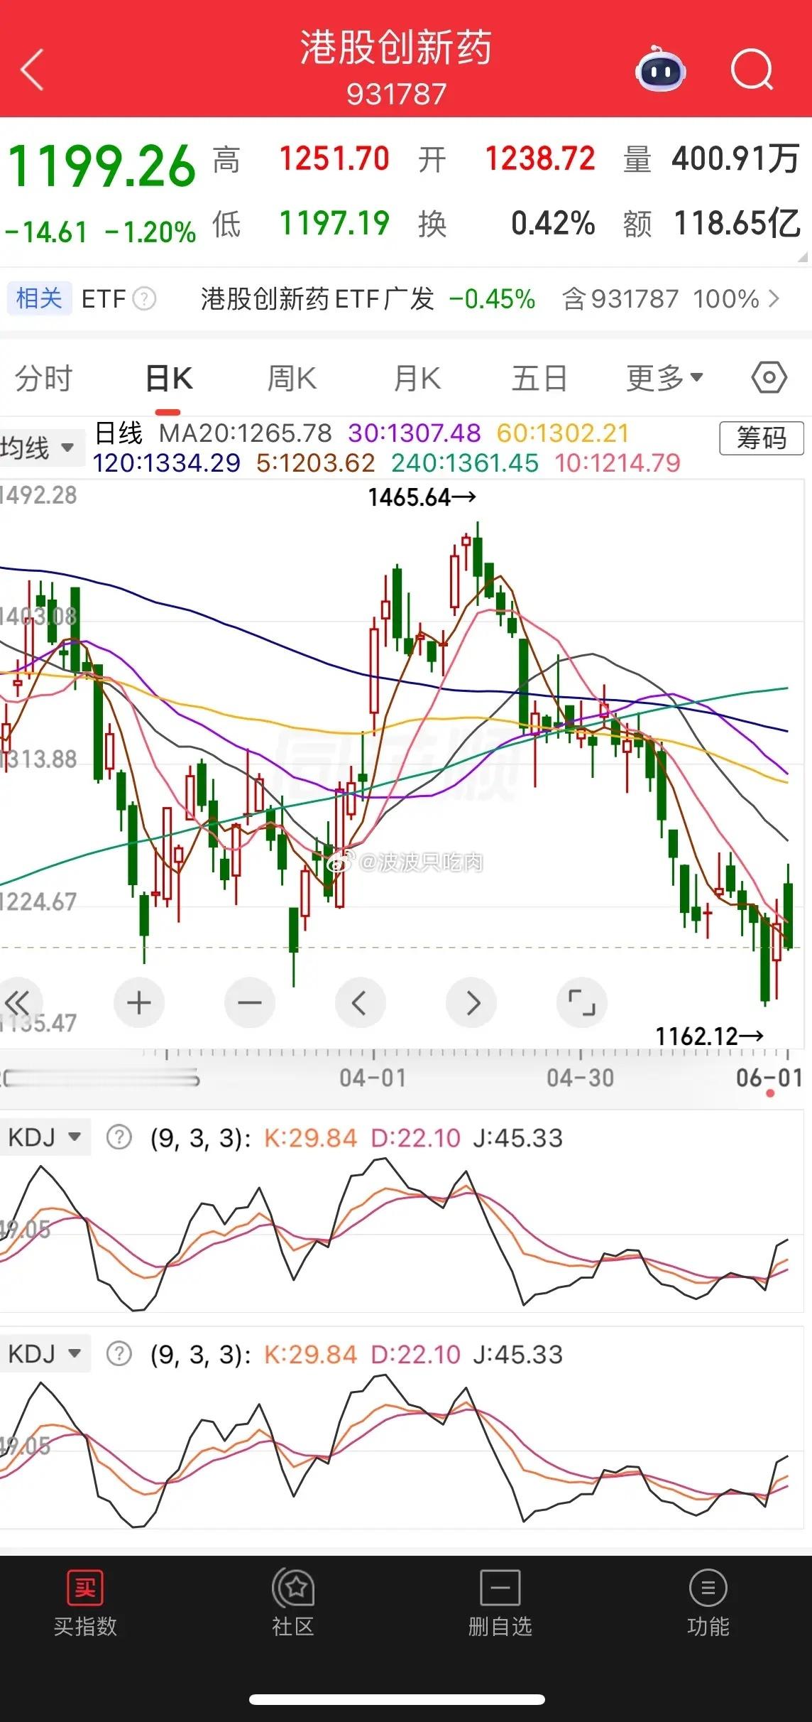Shift chart left with the previous arrow
812x1722 pixels.
361,1003
